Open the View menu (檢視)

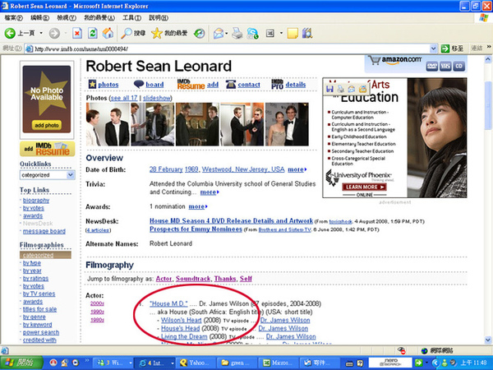67,18
